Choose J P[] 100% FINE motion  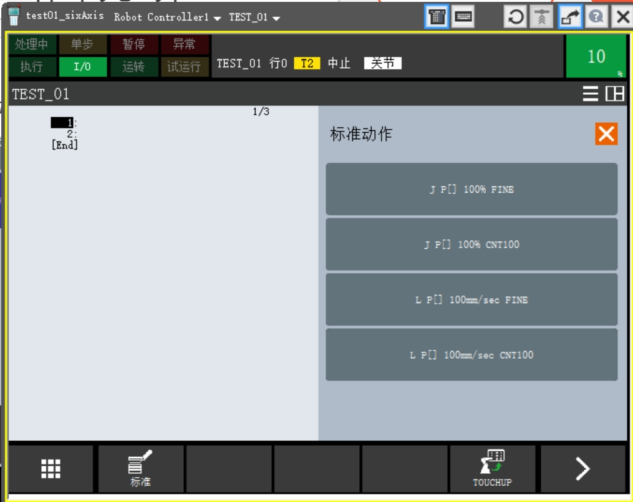pyautogui.click(x=471, y=189)
